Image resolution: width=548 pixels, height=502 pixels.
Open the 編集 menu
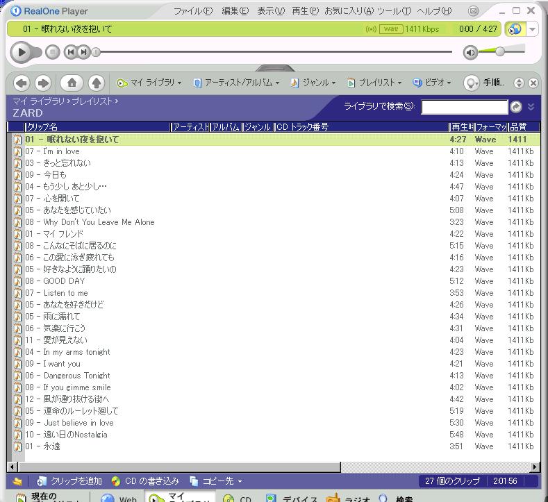point(235,11)
